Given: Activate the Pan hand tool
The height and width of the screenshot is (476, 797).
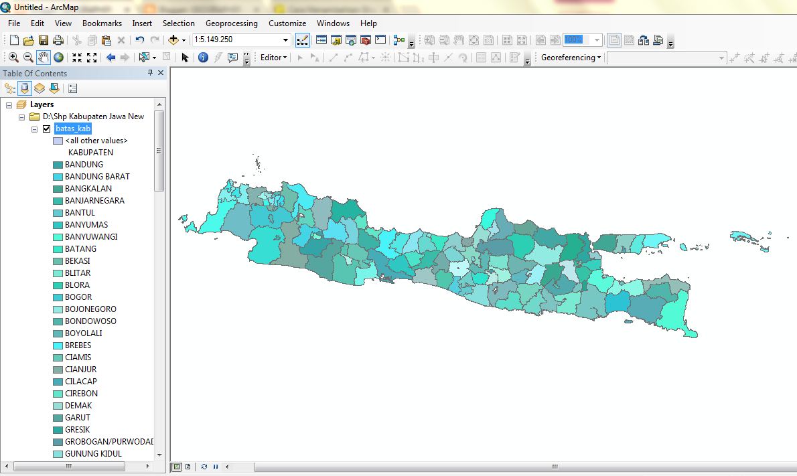Looking at the screenshot, I should [x=44, y=58].
